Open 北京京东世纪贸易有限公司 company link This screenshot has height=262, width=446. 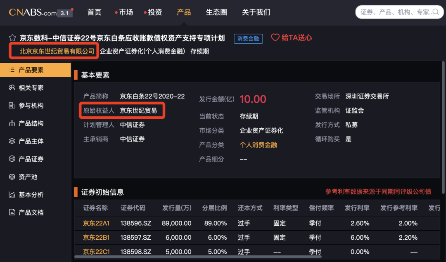[57, 51]
